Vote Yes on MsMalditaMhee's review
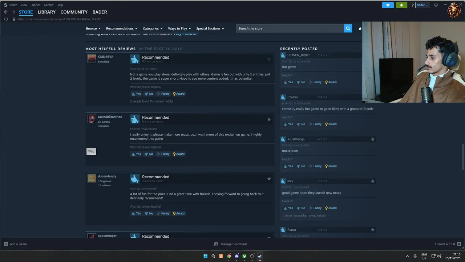The width and height of the screenshot is (465, 262). [x=136, y=154]
